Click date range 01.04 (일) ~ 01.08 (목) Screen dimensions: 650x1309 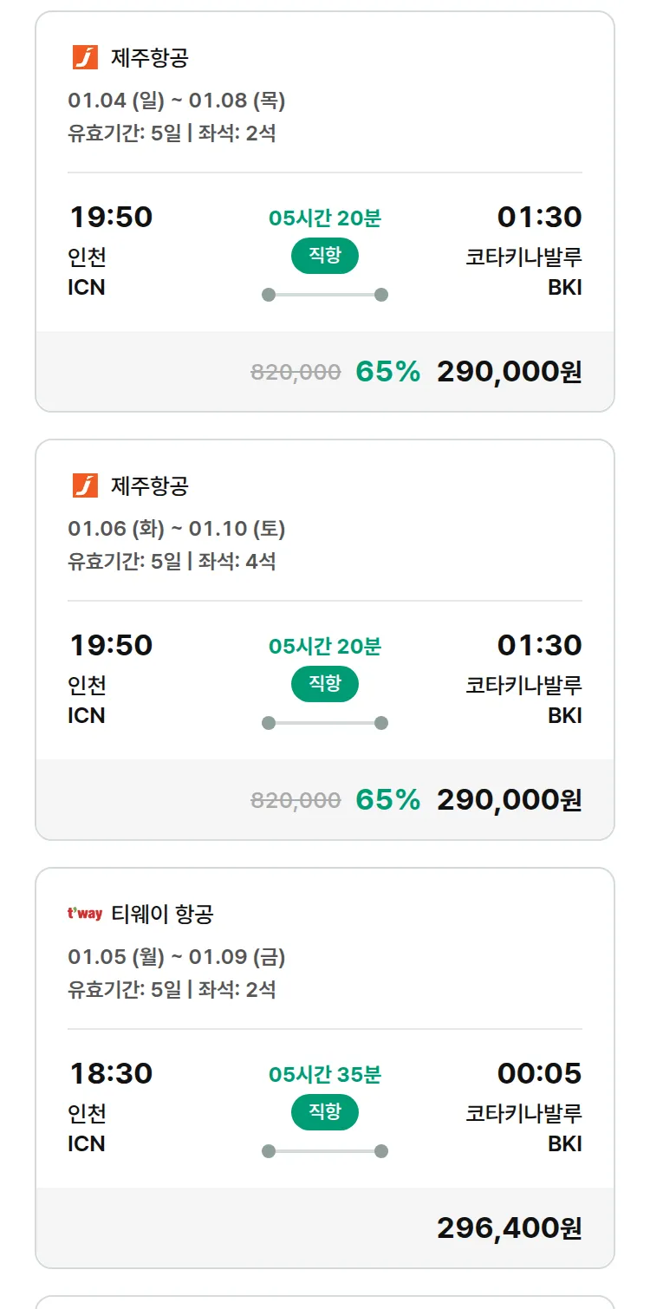click(x=177, y=101)
